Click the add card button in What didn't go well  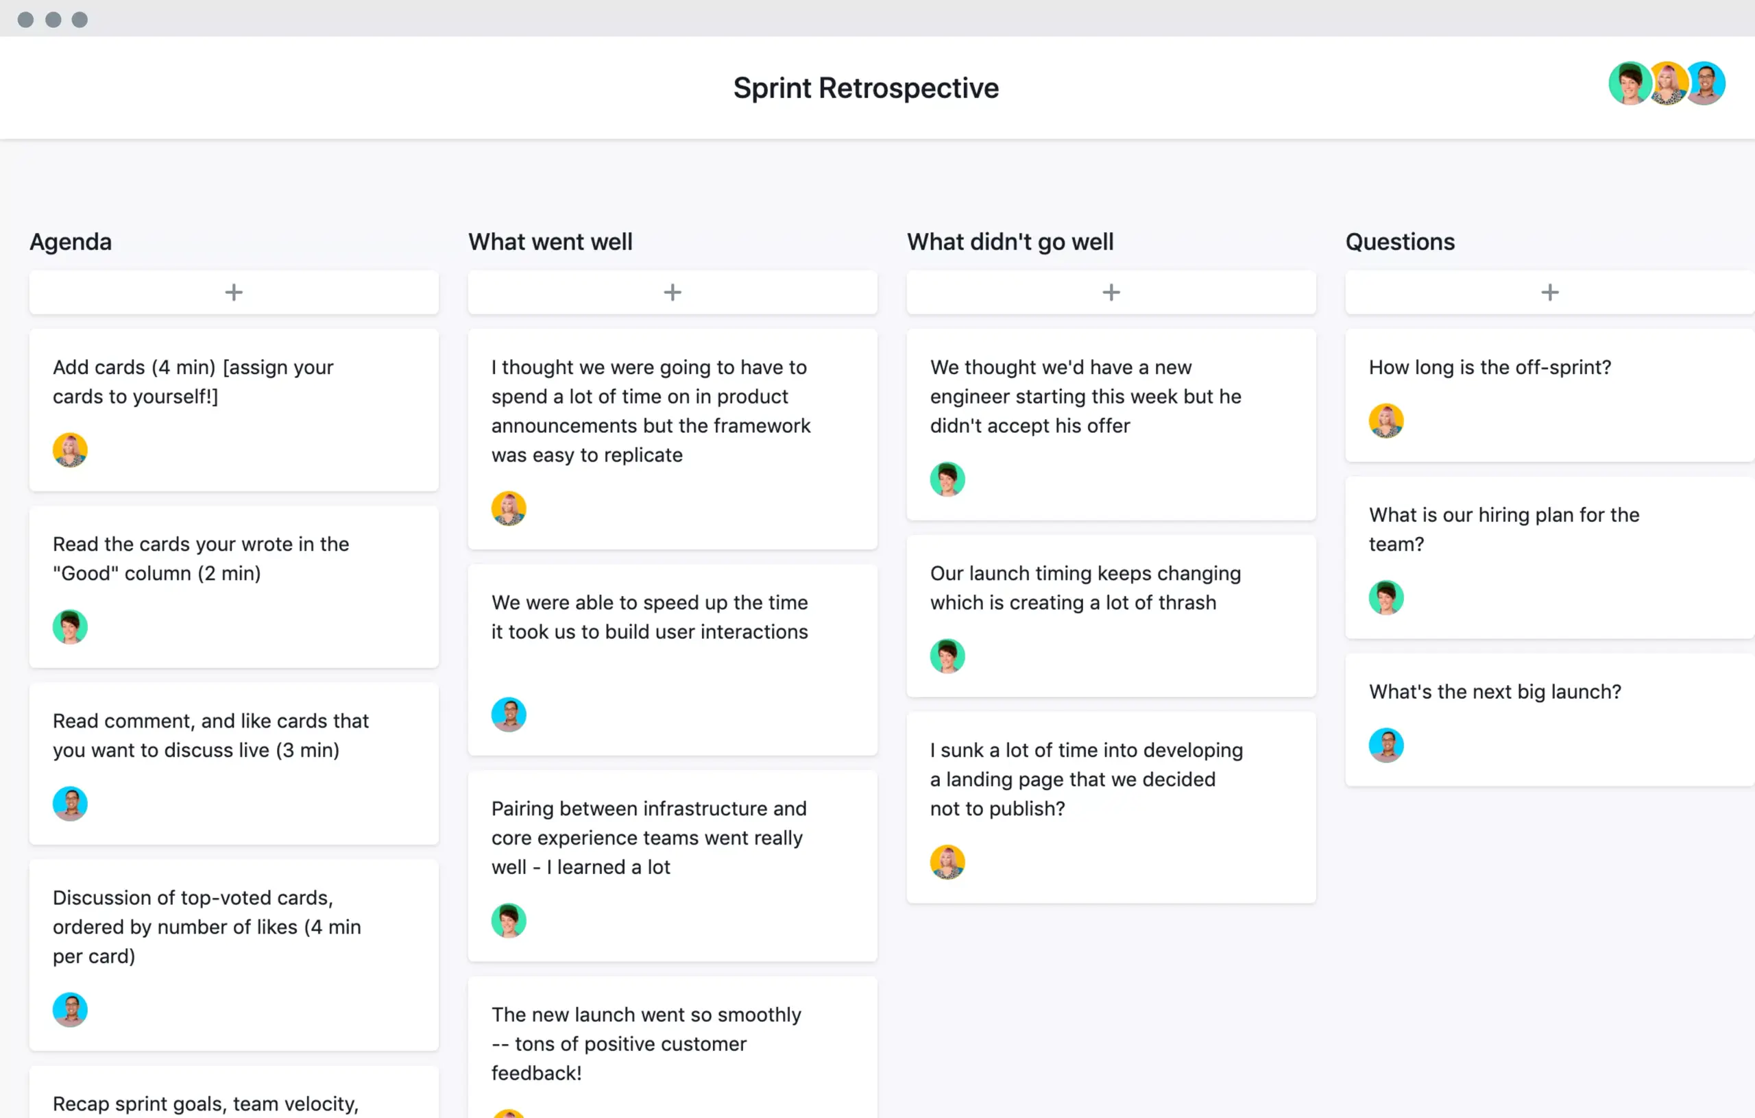(x=1111, y=291)
